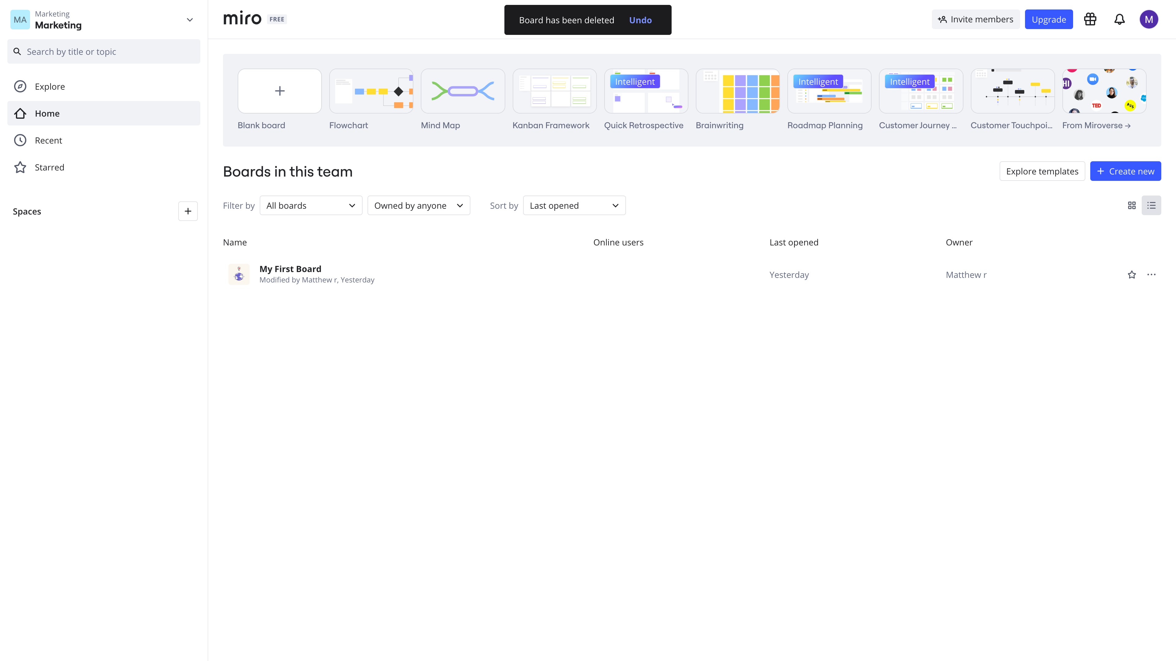Undo the board deletion
Viewport: 1176px width, 661px height.
640,20
